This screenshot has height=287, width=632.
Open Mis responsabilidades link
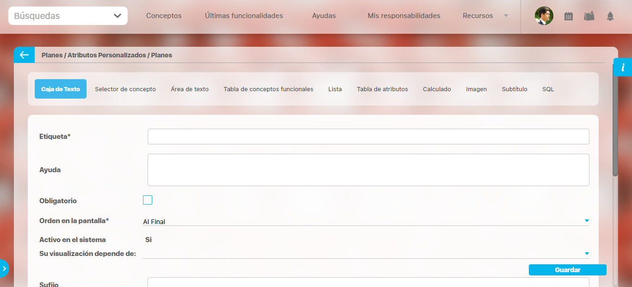404,16
